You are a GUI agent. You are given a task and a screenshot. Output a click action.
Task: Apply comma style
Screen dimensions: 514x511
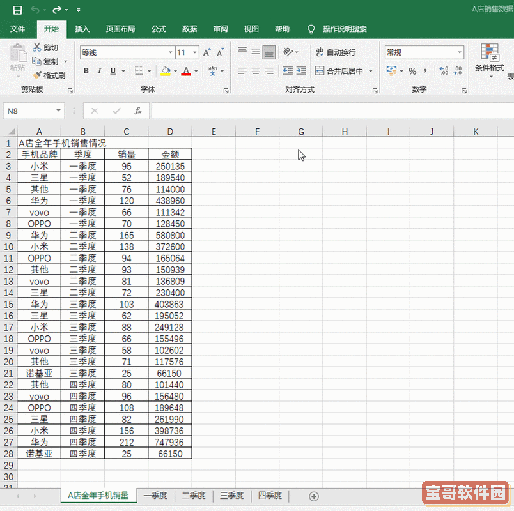click(x=425, y=71)
